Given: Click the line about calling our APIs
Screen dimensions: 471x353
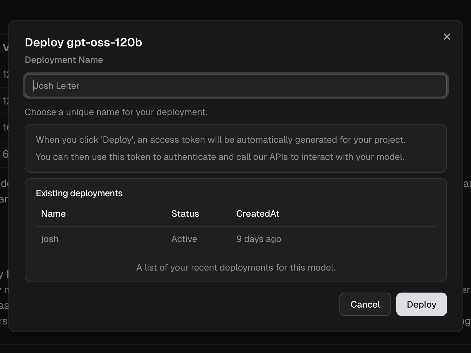Looking at the screenshot, I should (x=220, y=157).
